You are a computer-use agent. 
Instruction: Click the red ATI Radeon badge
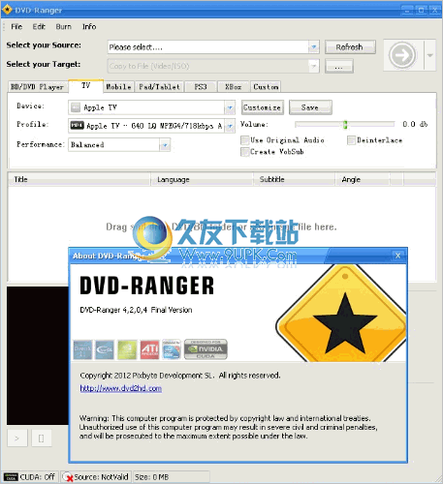150,349
